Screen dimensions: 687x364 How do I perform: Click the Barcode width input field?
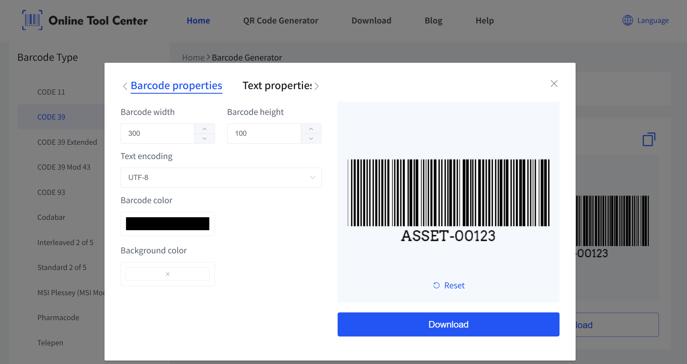coord(158,134)
